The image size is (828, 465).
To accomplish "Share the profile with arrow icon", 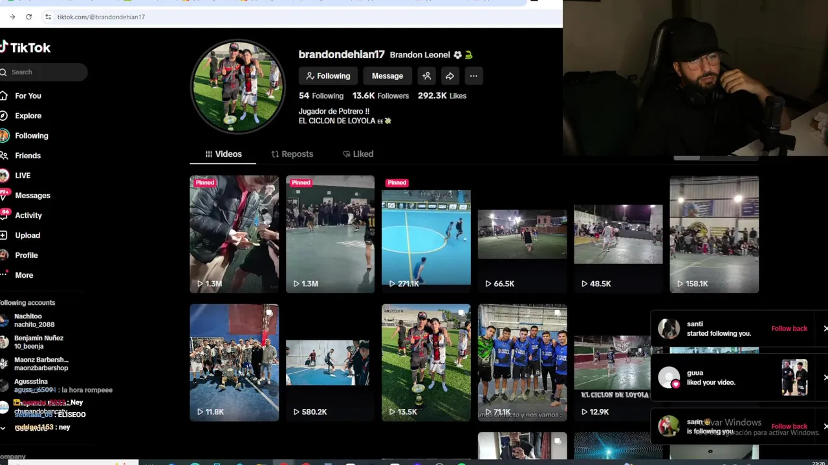I will pyautogui.click(x=450, y=76).
